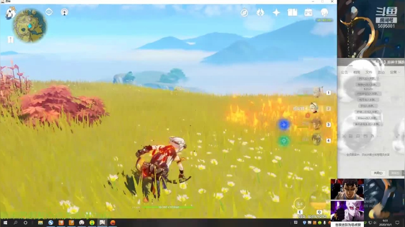Screen dimensions: 405x227
Task: Activate elemental burst Q icon
Action: [319, 201]
